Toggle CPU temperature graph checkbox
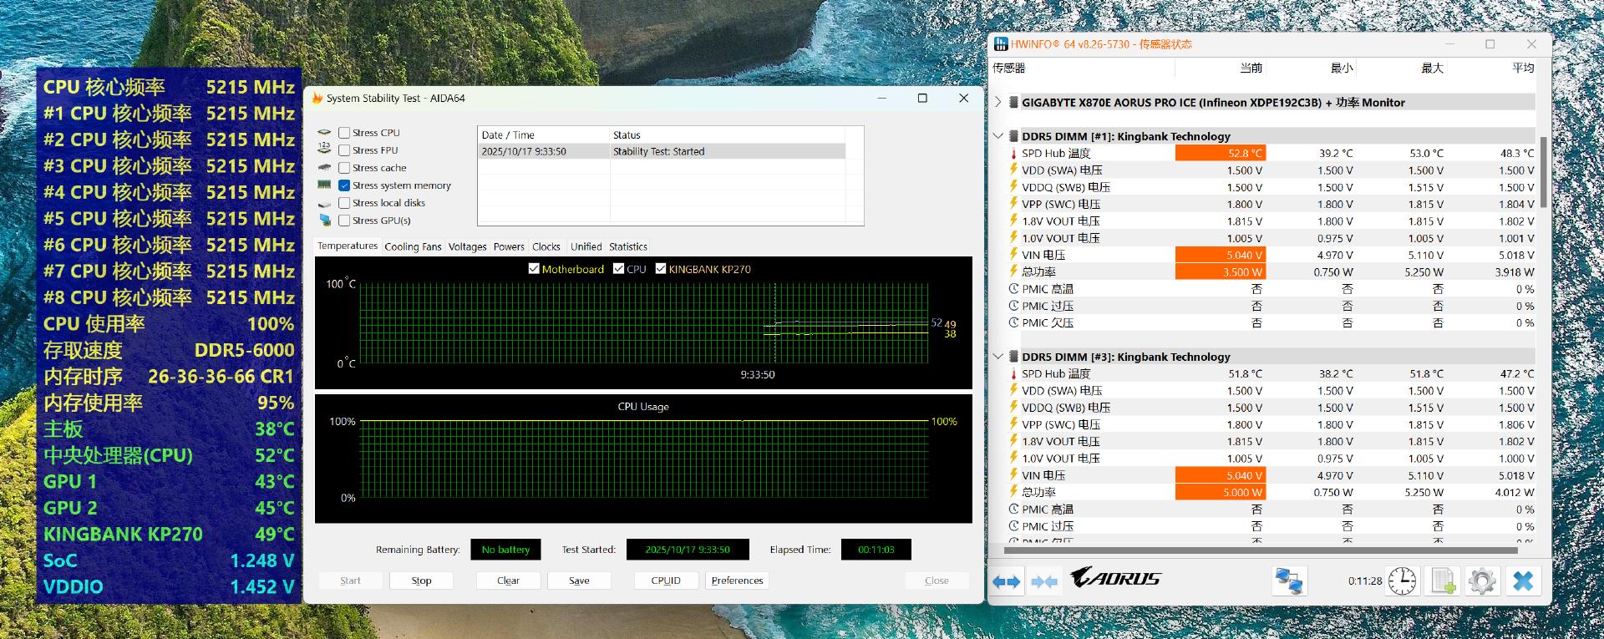 pos(618,269)
